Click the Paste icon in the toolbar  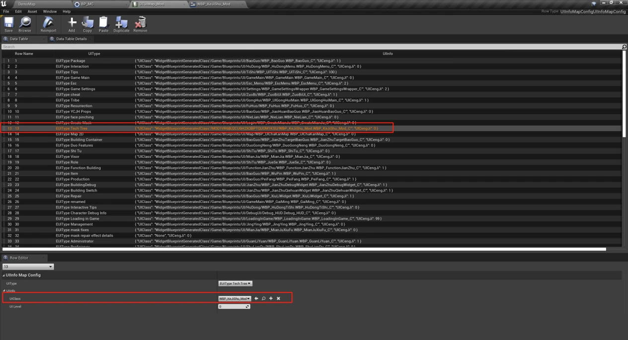pos(103,23)
